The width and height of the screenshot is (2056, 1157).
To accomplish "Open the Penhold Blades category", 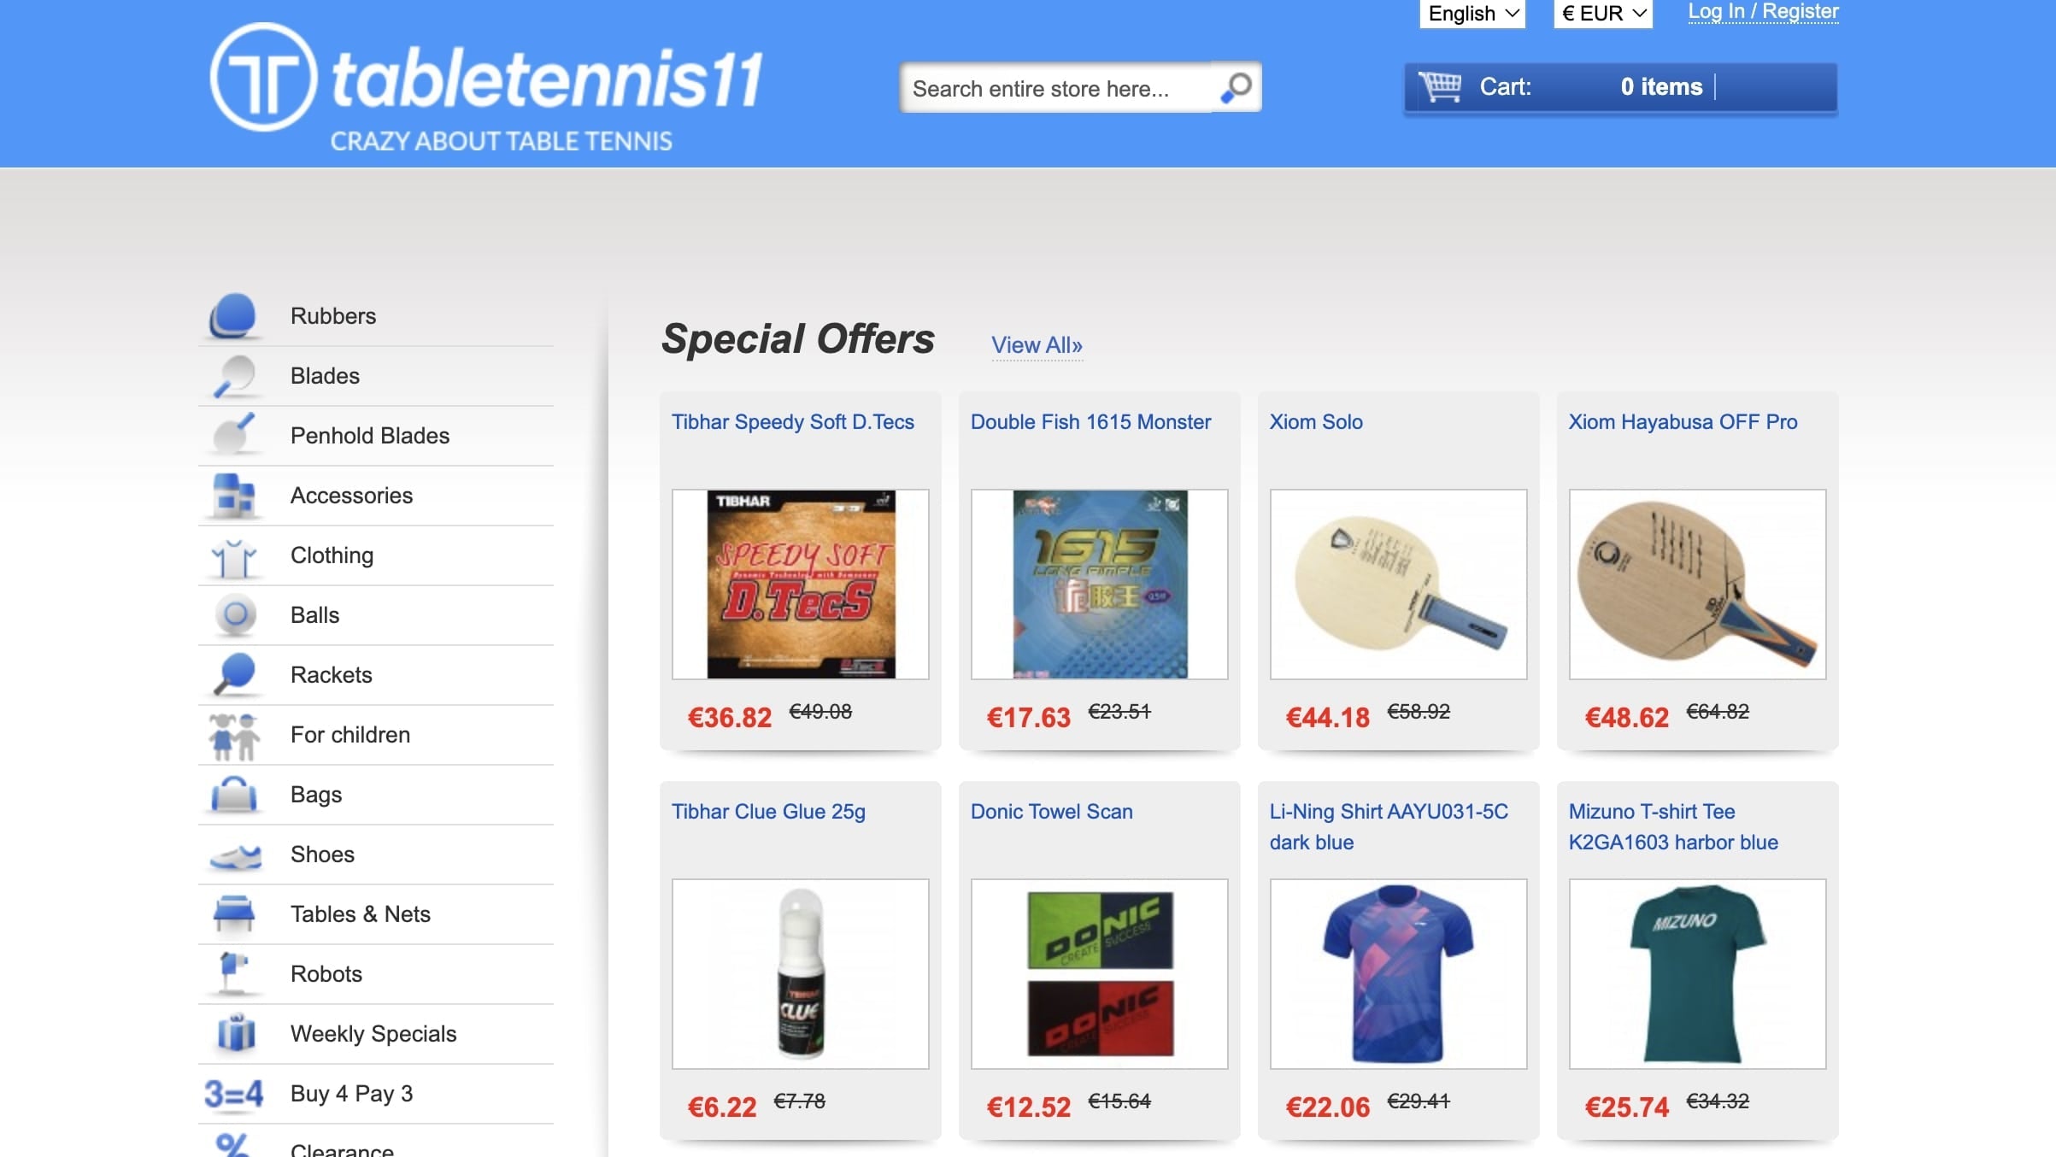I will tap(369, 436).
